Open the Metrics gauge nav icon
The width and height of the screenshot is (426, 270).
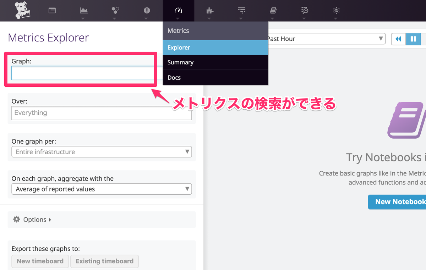[179, 11]
